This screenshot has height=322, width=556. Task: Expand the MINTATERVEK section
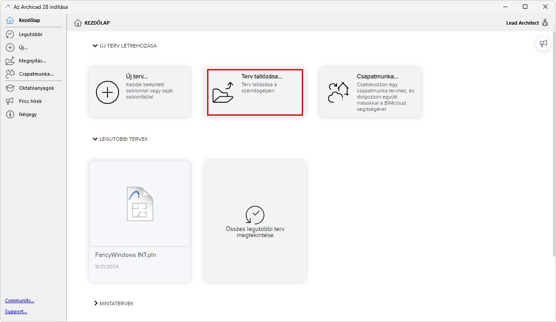pyautogui.click(x=95, y=304)
